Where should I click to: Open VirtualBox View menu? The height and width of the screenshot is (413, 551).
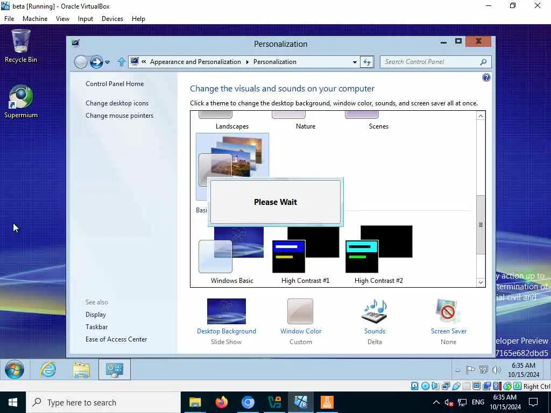62,19
